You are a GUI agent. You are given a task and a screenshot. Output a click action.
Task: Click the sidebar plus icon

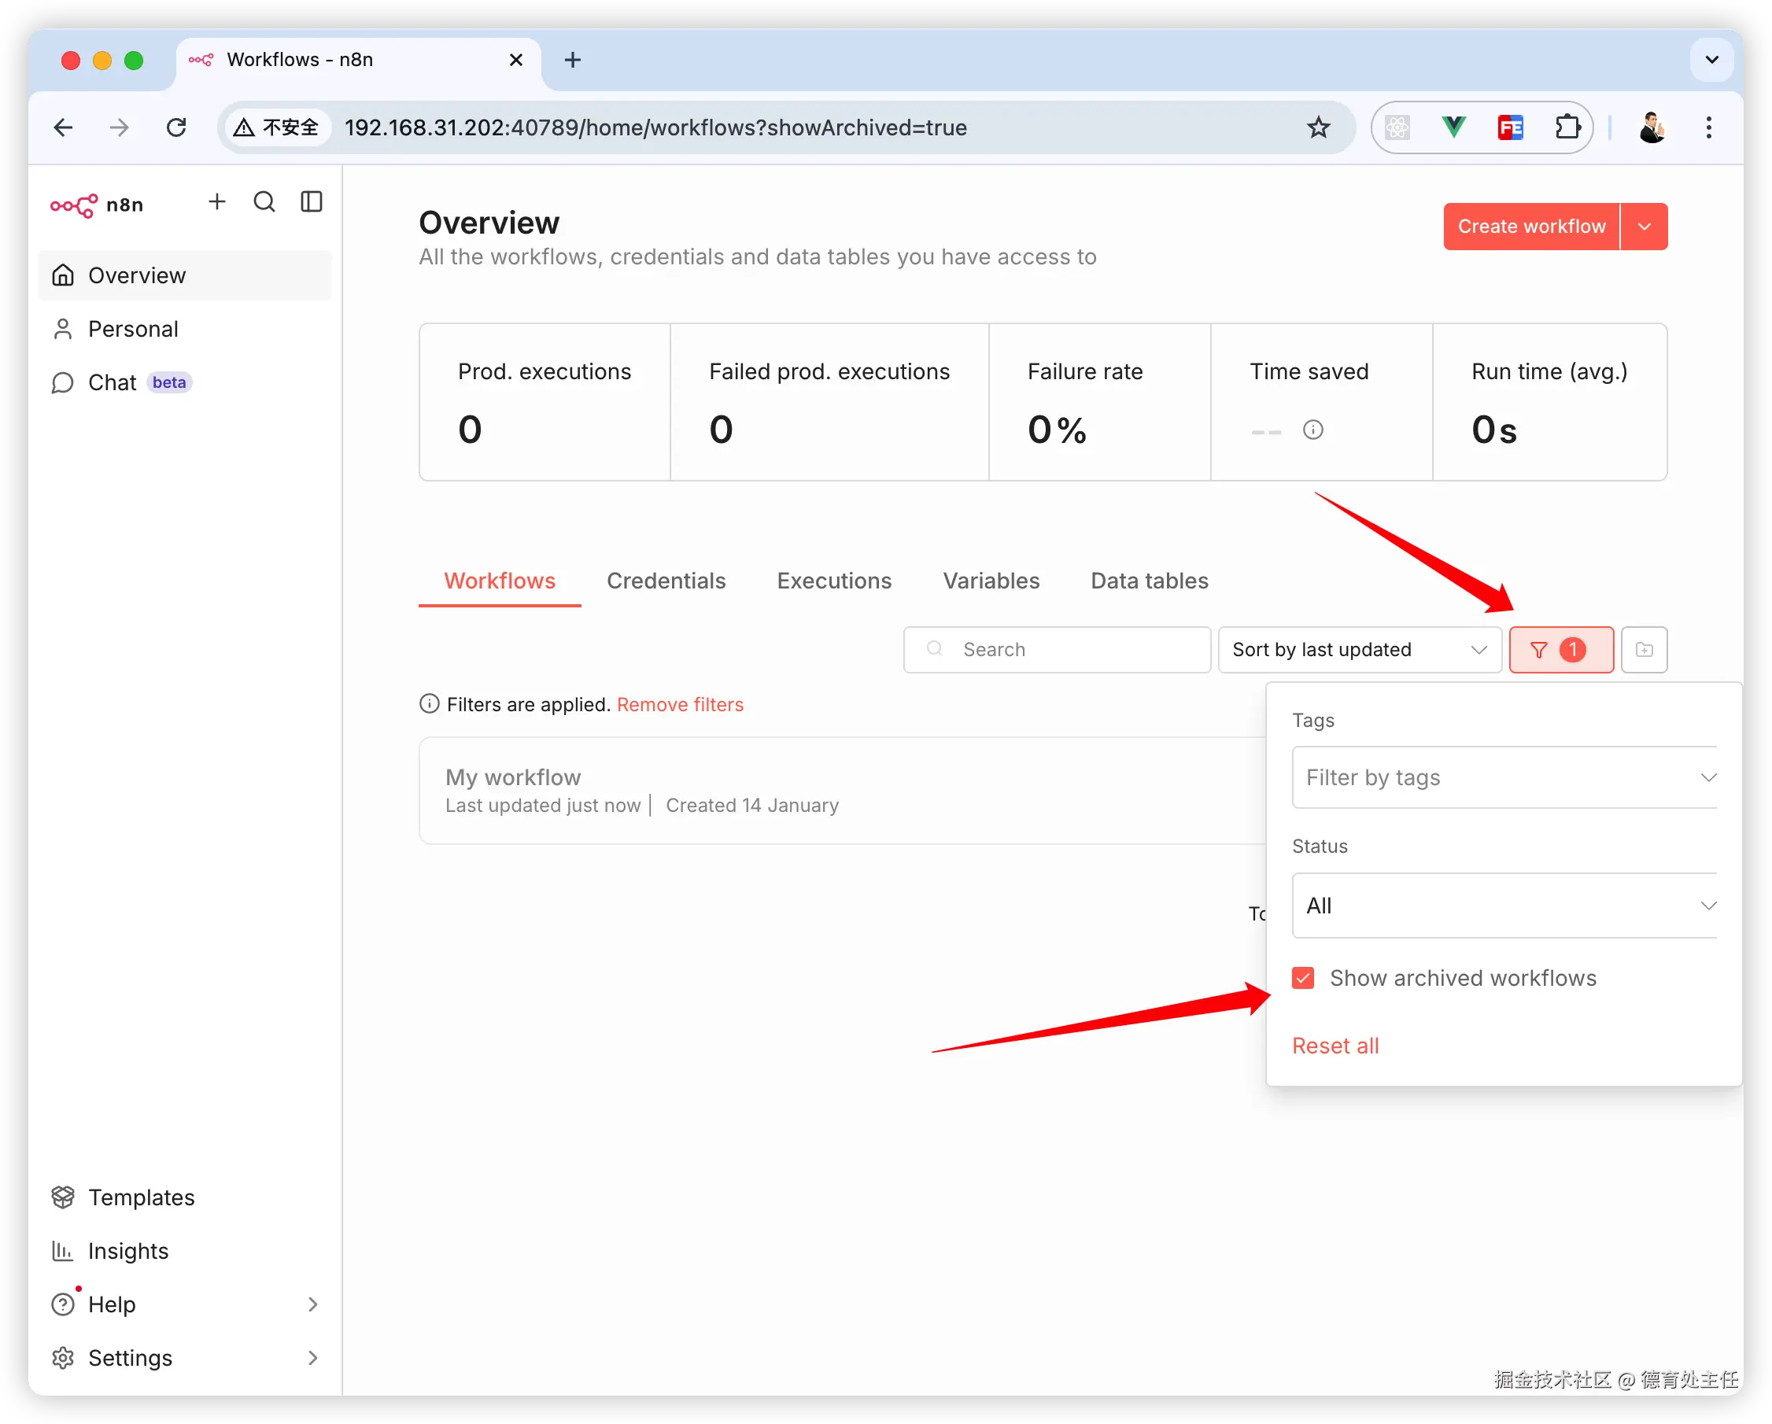(x=217, y=202)
